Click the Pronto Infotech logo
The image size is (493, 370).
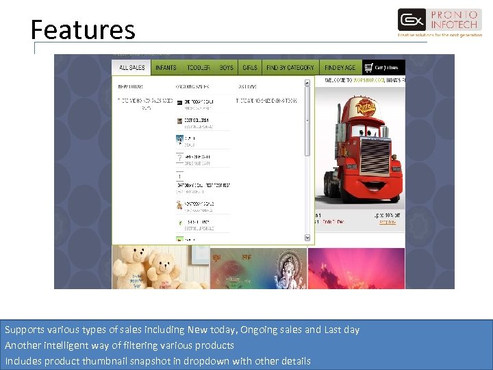(440, 23)
